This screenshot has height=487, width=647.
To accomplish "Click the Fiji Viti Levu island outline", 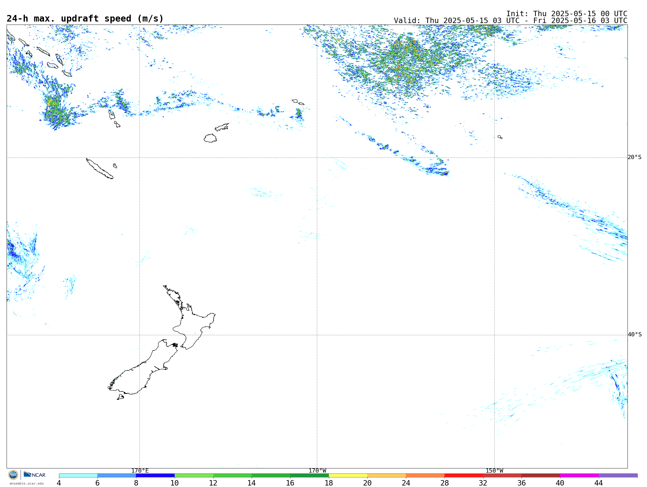I will [x=210, y=138].
